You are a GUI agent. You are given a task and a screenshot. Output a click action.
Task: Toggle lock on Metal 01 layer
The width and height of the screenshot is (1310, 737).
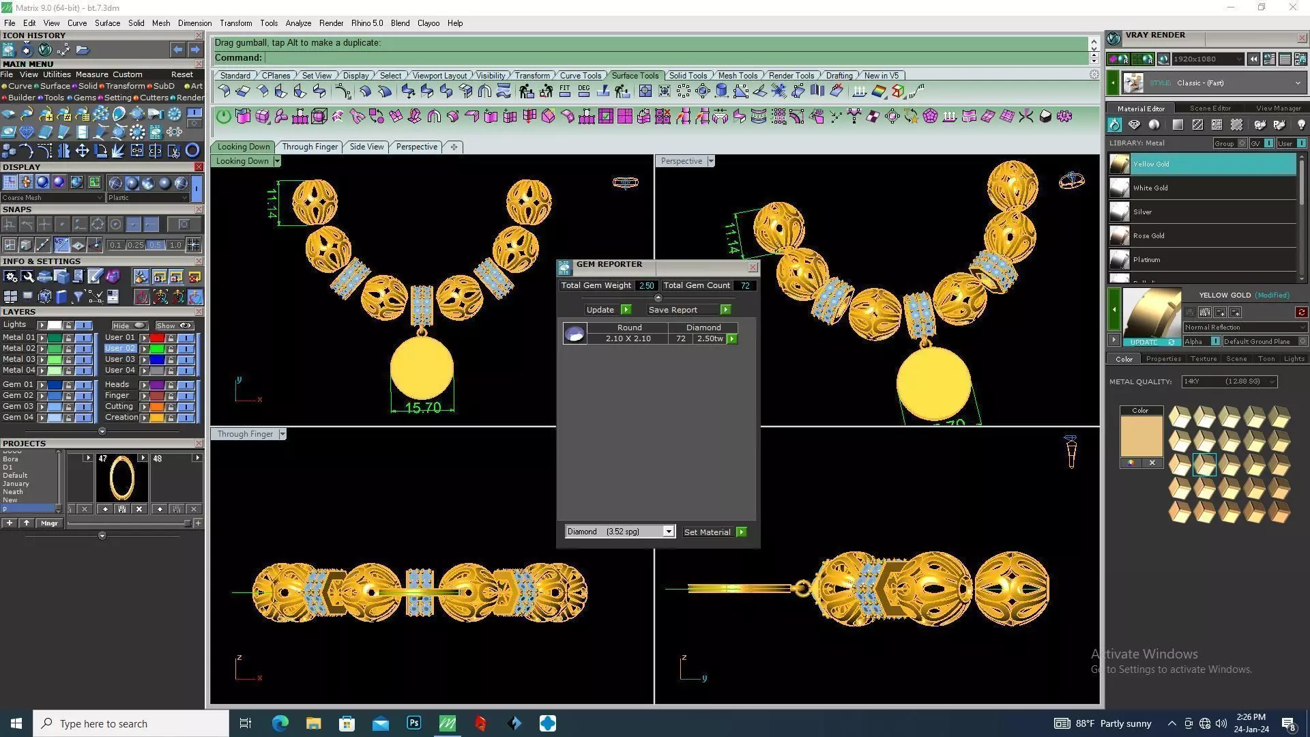tap(68, 338)
